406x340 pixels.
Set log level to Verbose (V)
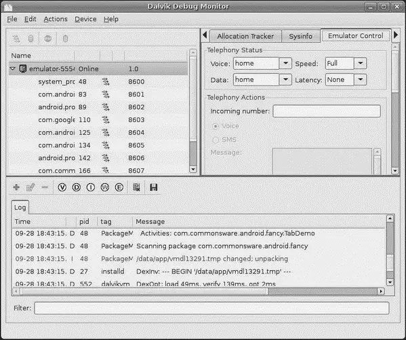point(62,187)
